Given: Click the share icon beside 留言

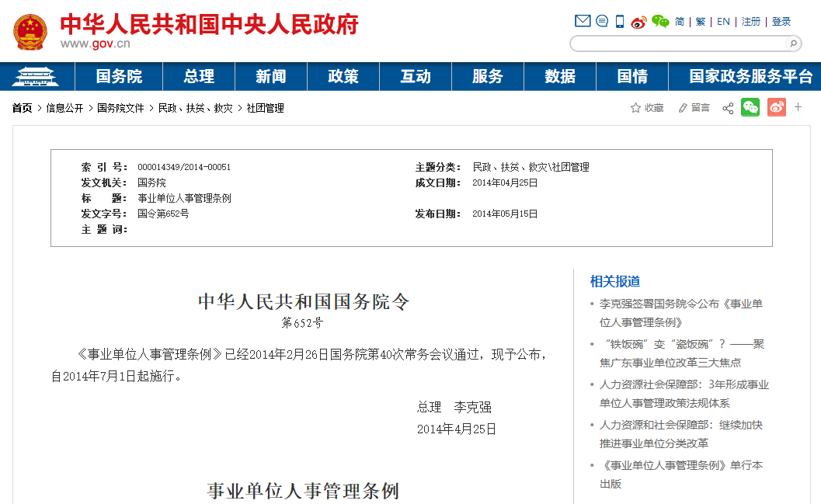Looking at the screenshot, I should (728, 108).
